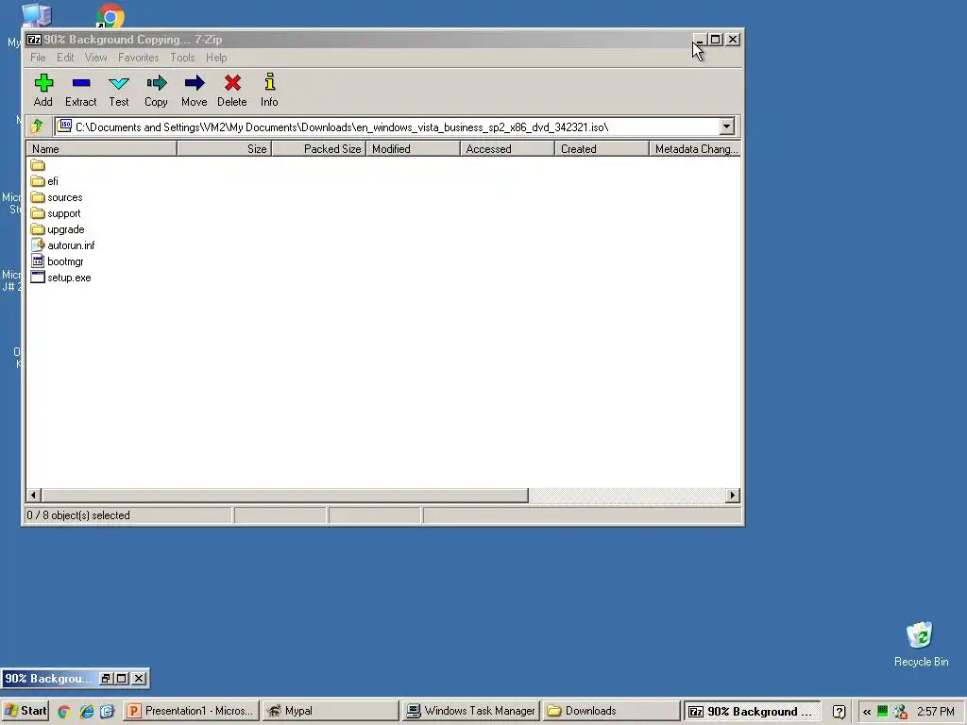The width and height of the screenshot is (967, 725).
Task: Maximize the 7-Zip window
Action: (x=716, y=40)
